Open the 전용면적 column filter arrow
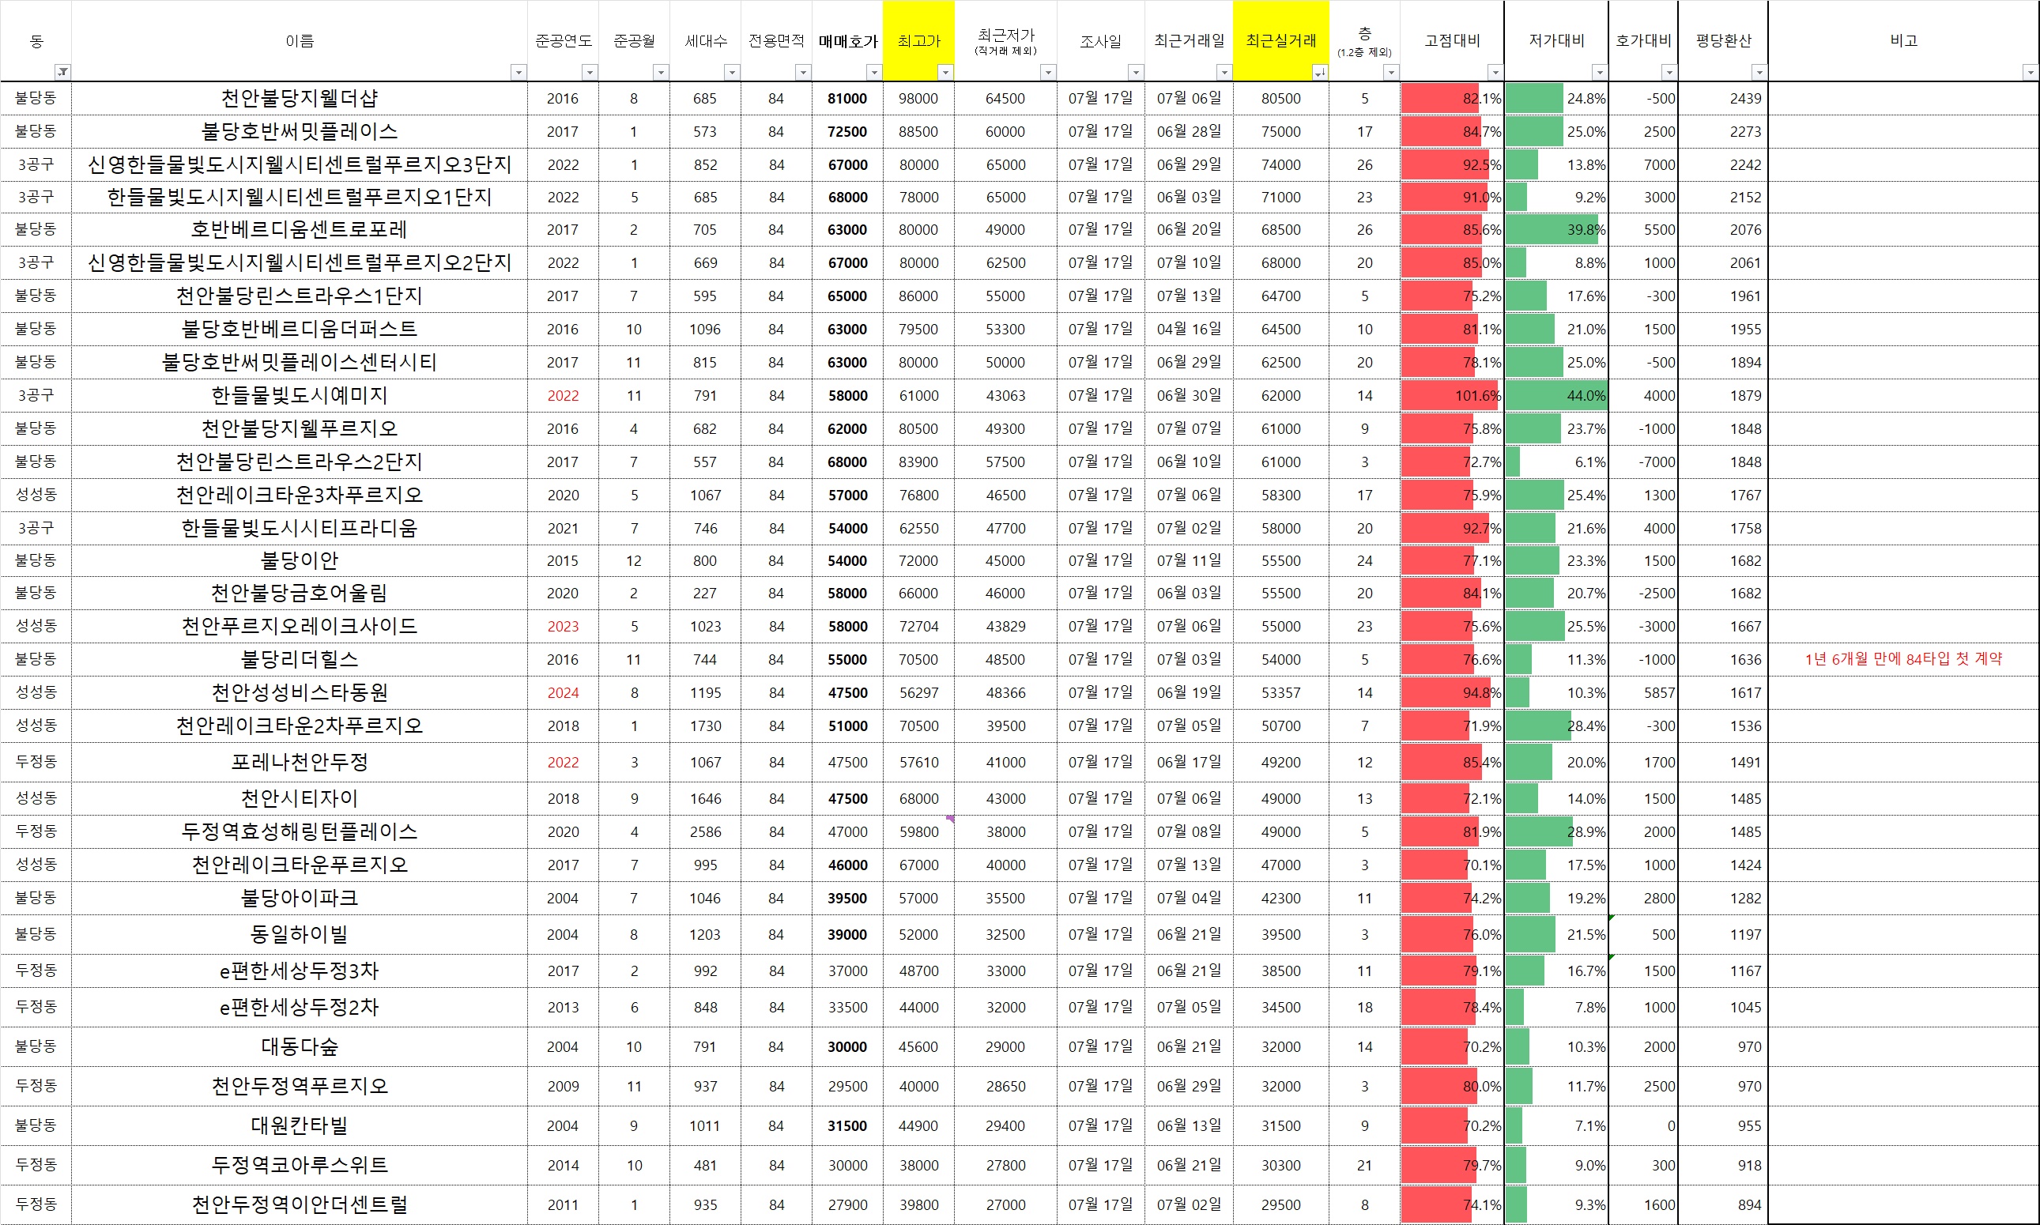This screenshot has width=2040, height=1225. (x=802, y=73)
